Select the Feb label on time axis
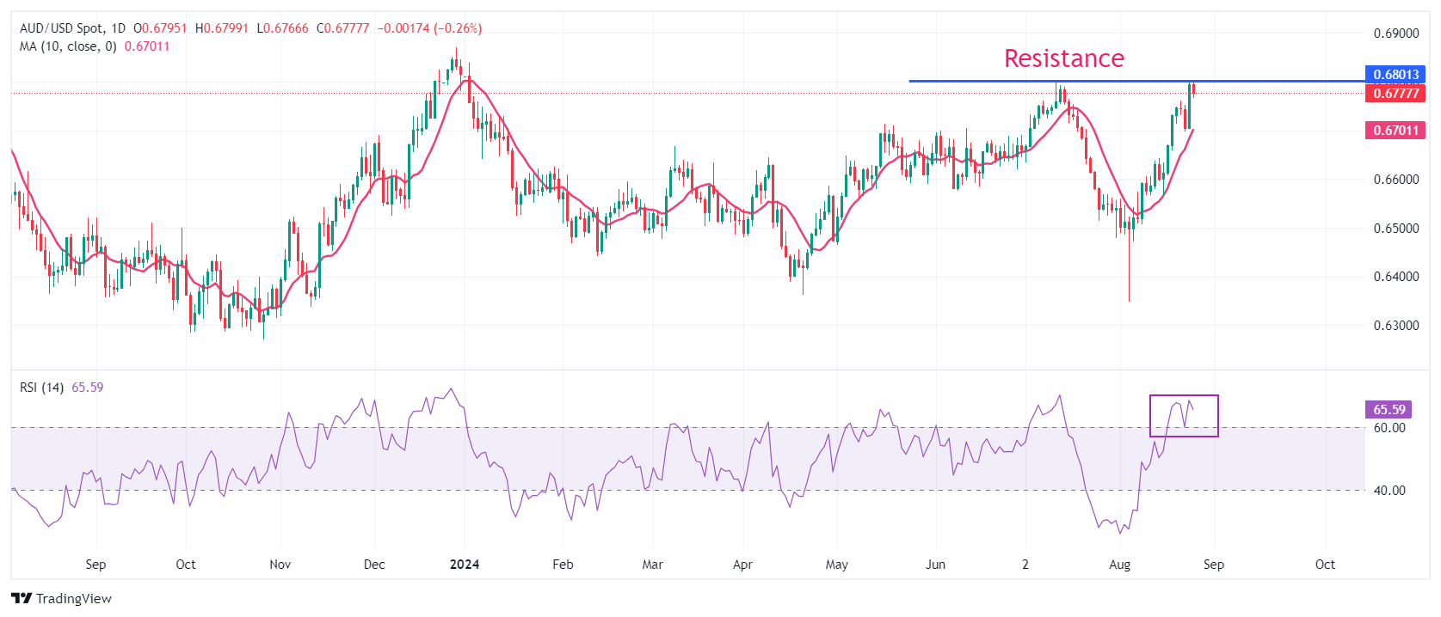 tap(563, 565)
